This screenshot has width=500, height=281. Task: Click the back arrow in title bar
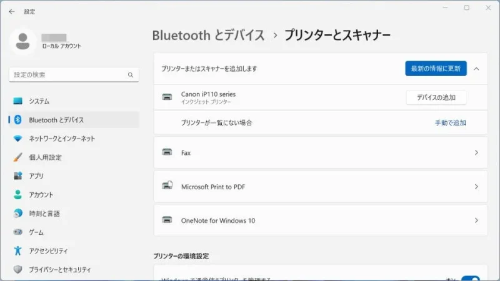click(x=12, y=11)
